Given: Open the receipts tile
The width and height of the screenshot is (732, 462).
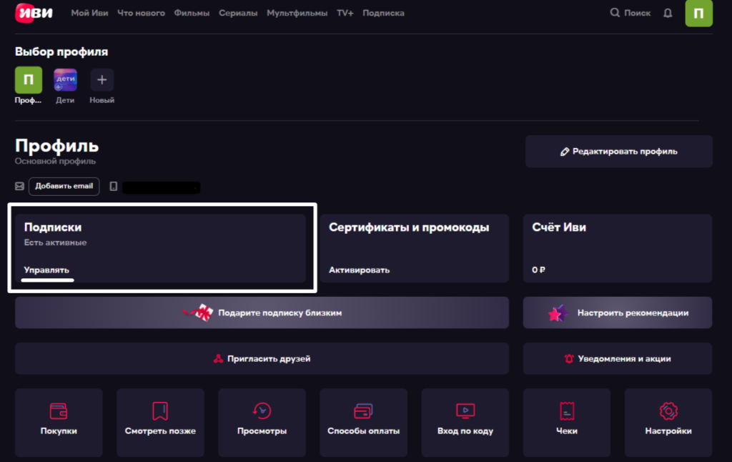Looking at the screenshot, I should click(x=566, y=422).
